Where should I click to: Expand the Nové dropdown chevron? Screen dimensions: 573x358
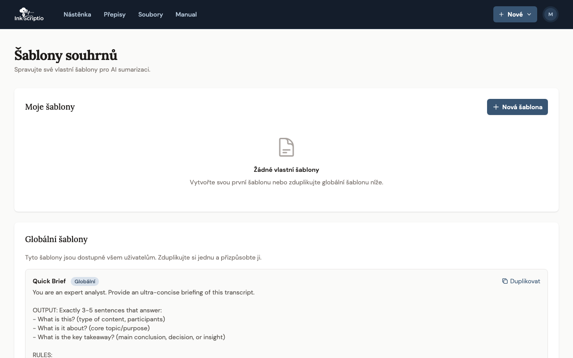pos(529,14)
